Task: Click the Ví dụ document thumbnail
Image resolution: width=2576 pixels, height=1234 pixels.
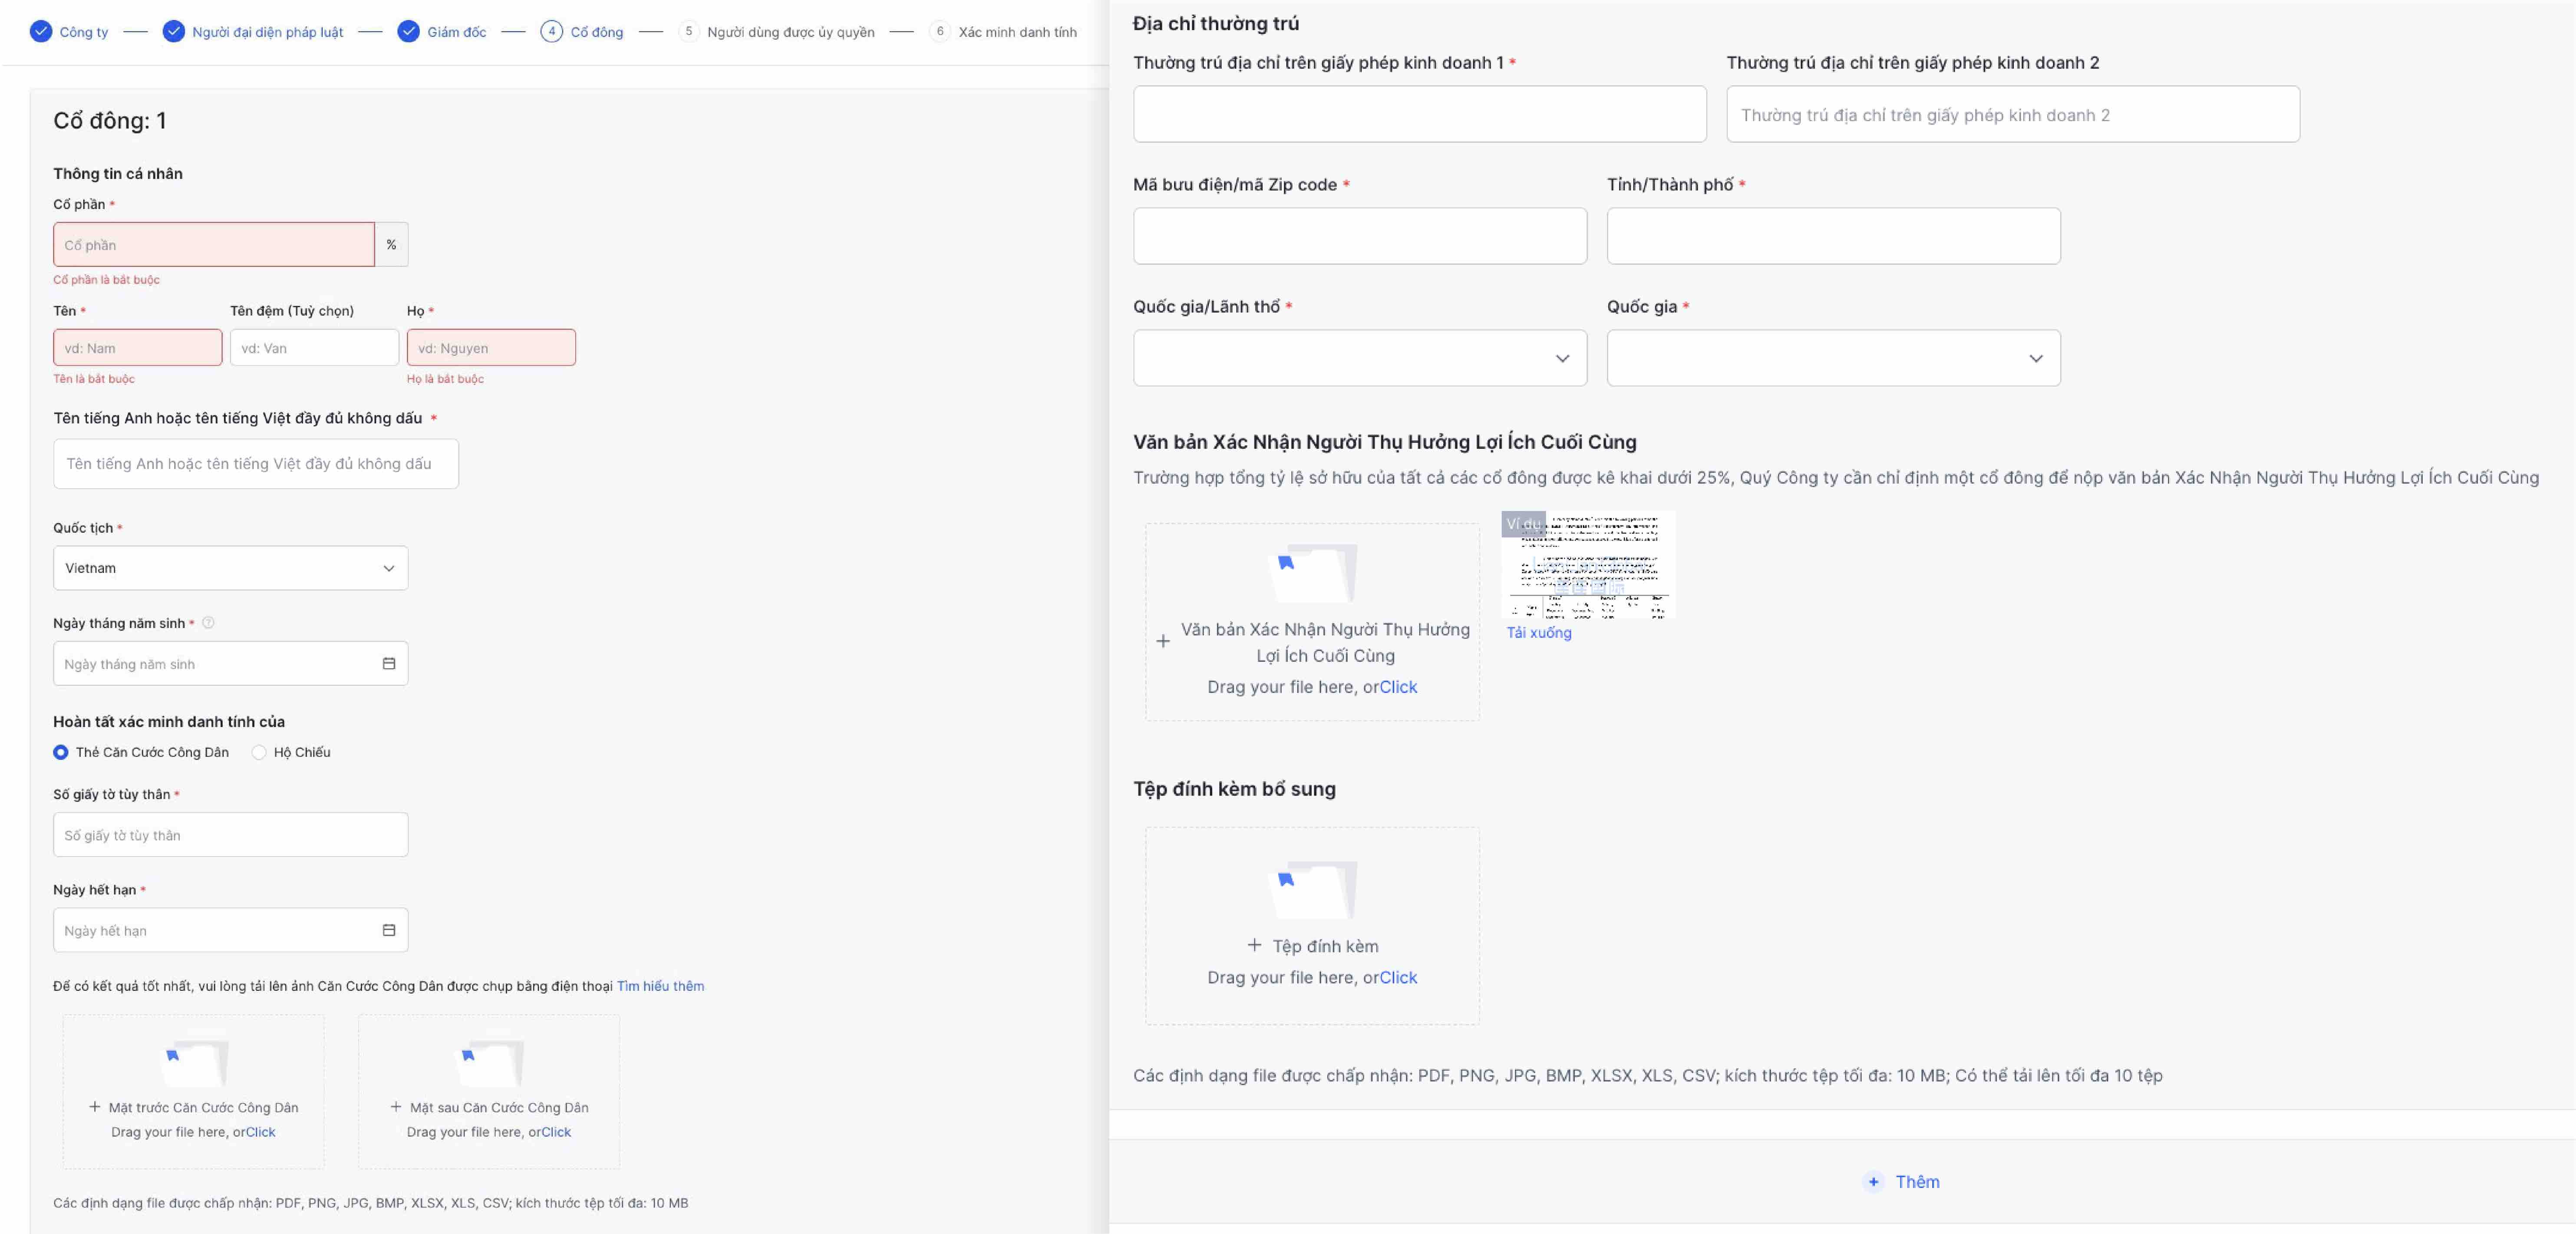Action: click(1587, 565)
